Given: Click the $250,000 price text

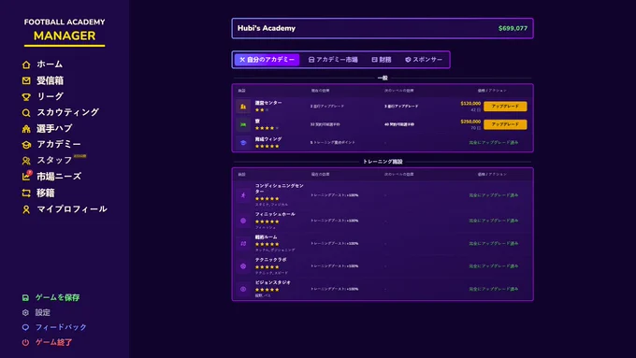Looking at the screenshot, I should tap(470, 122).
